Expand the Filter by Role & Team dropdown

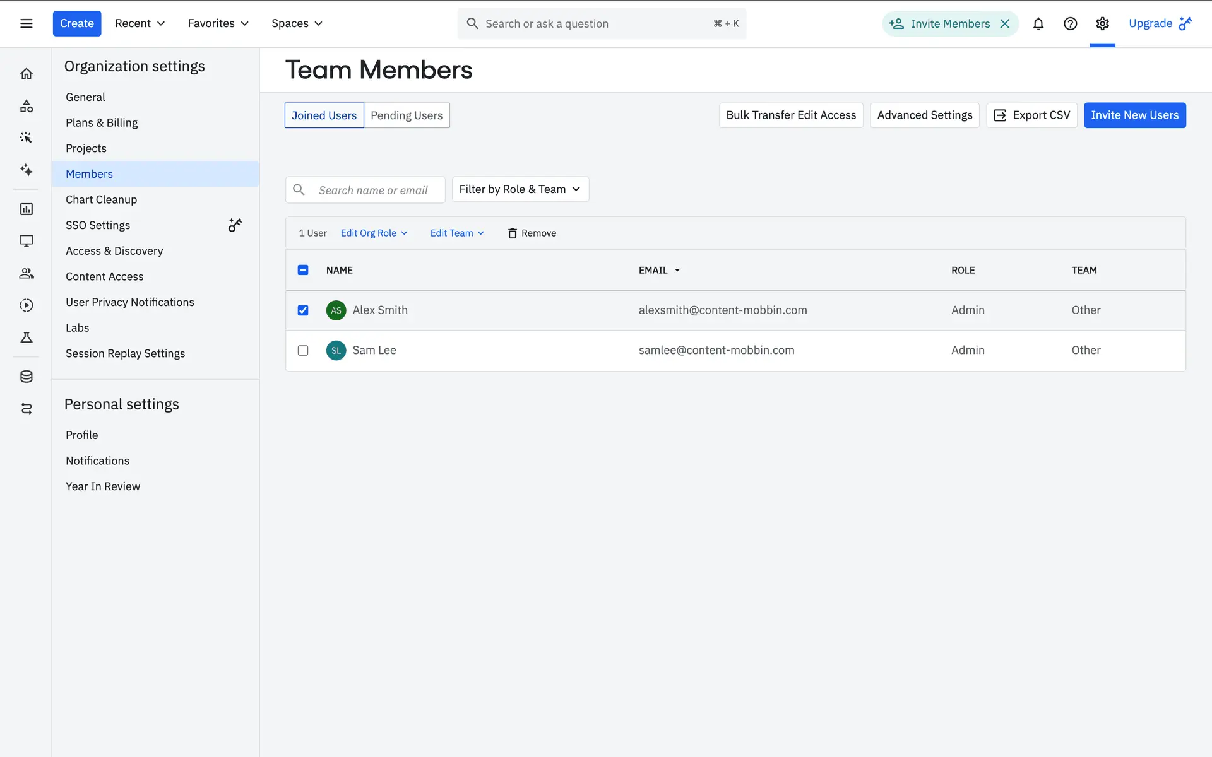coord(520,189)
